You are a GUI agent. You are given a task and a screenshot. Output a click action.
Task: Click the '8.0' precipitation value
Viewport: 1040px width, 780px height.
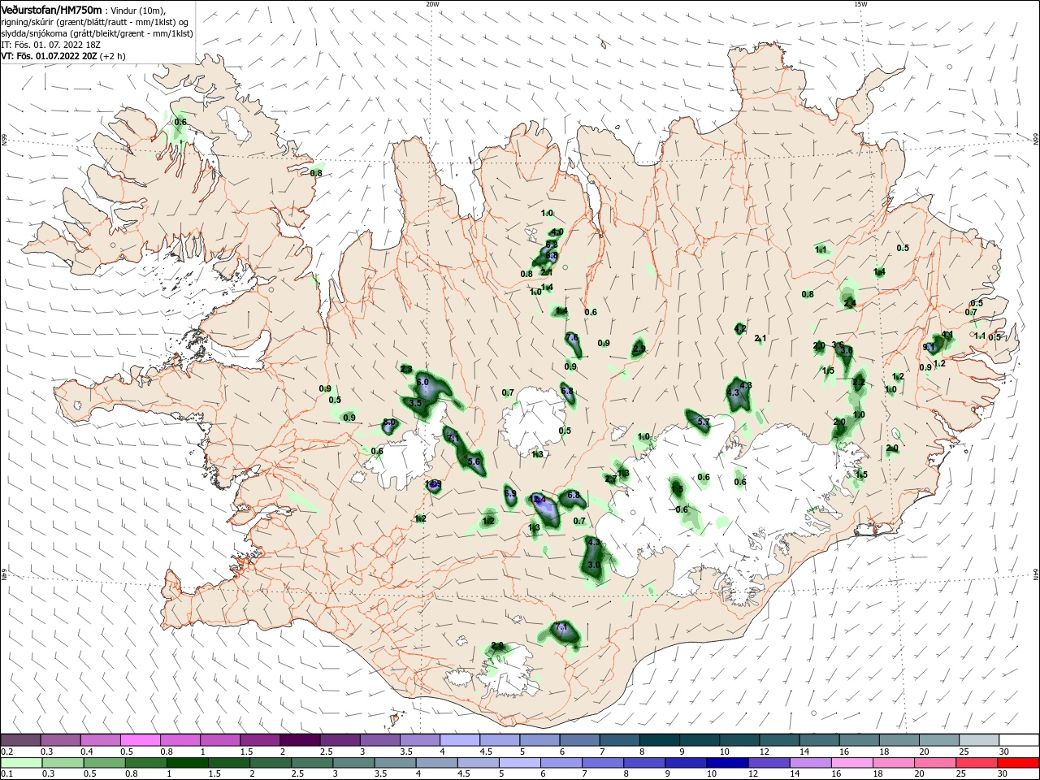pos(389,422)
